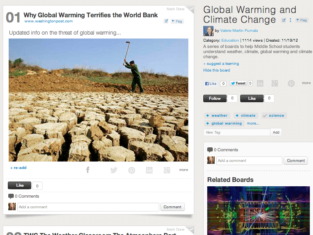This screenshot has height=235, width=313.
Task: Expand more board sharing options
Action: coord(306,83)
